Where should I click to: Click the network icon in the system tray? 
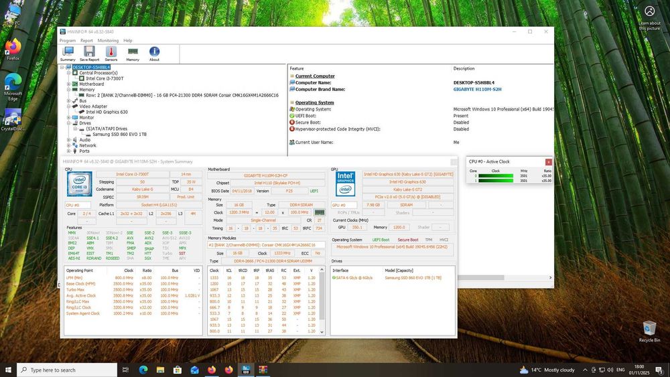(x=602, y=370)
